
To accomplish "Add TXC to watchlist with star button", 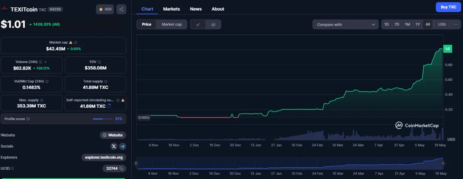I will pyautogui.click(x=105, y=9).
